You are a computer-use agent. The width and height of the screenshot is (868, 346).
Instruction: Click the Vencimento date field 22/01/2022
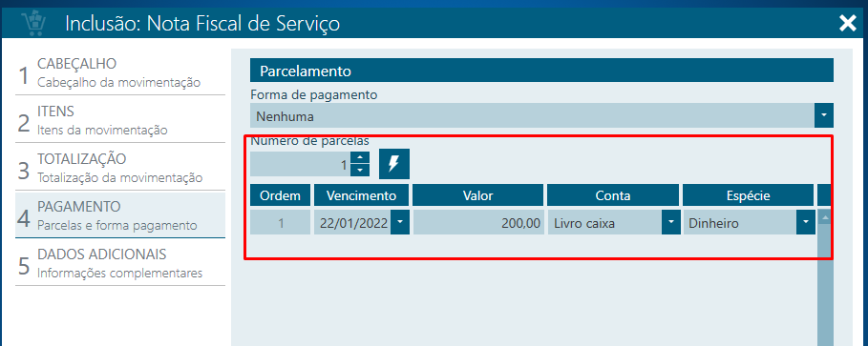352,223
